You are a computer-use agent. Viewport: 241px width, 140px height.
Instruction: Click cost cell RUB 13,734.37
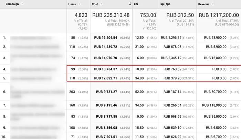tap(106, 69)
